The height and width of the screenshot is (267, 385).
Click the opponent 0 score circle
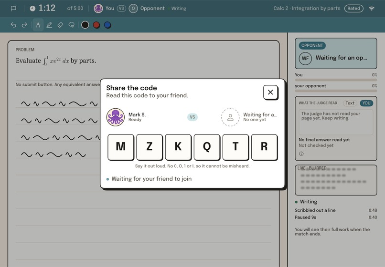pyautogui.click(x=133, y=8)
